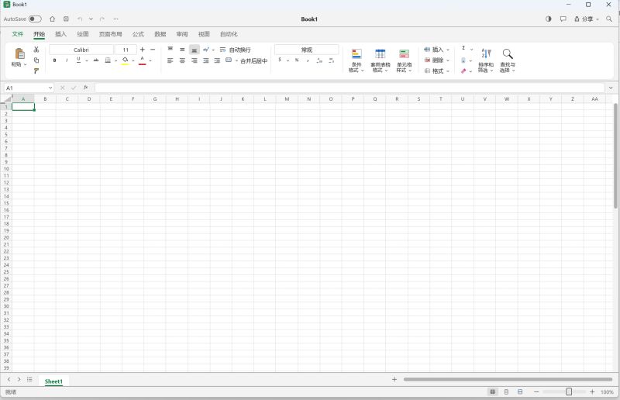This screenshot has width=620, height=400.
Task: Click the formula bar input
Action: pyautogui.click(x=350, y=88)
